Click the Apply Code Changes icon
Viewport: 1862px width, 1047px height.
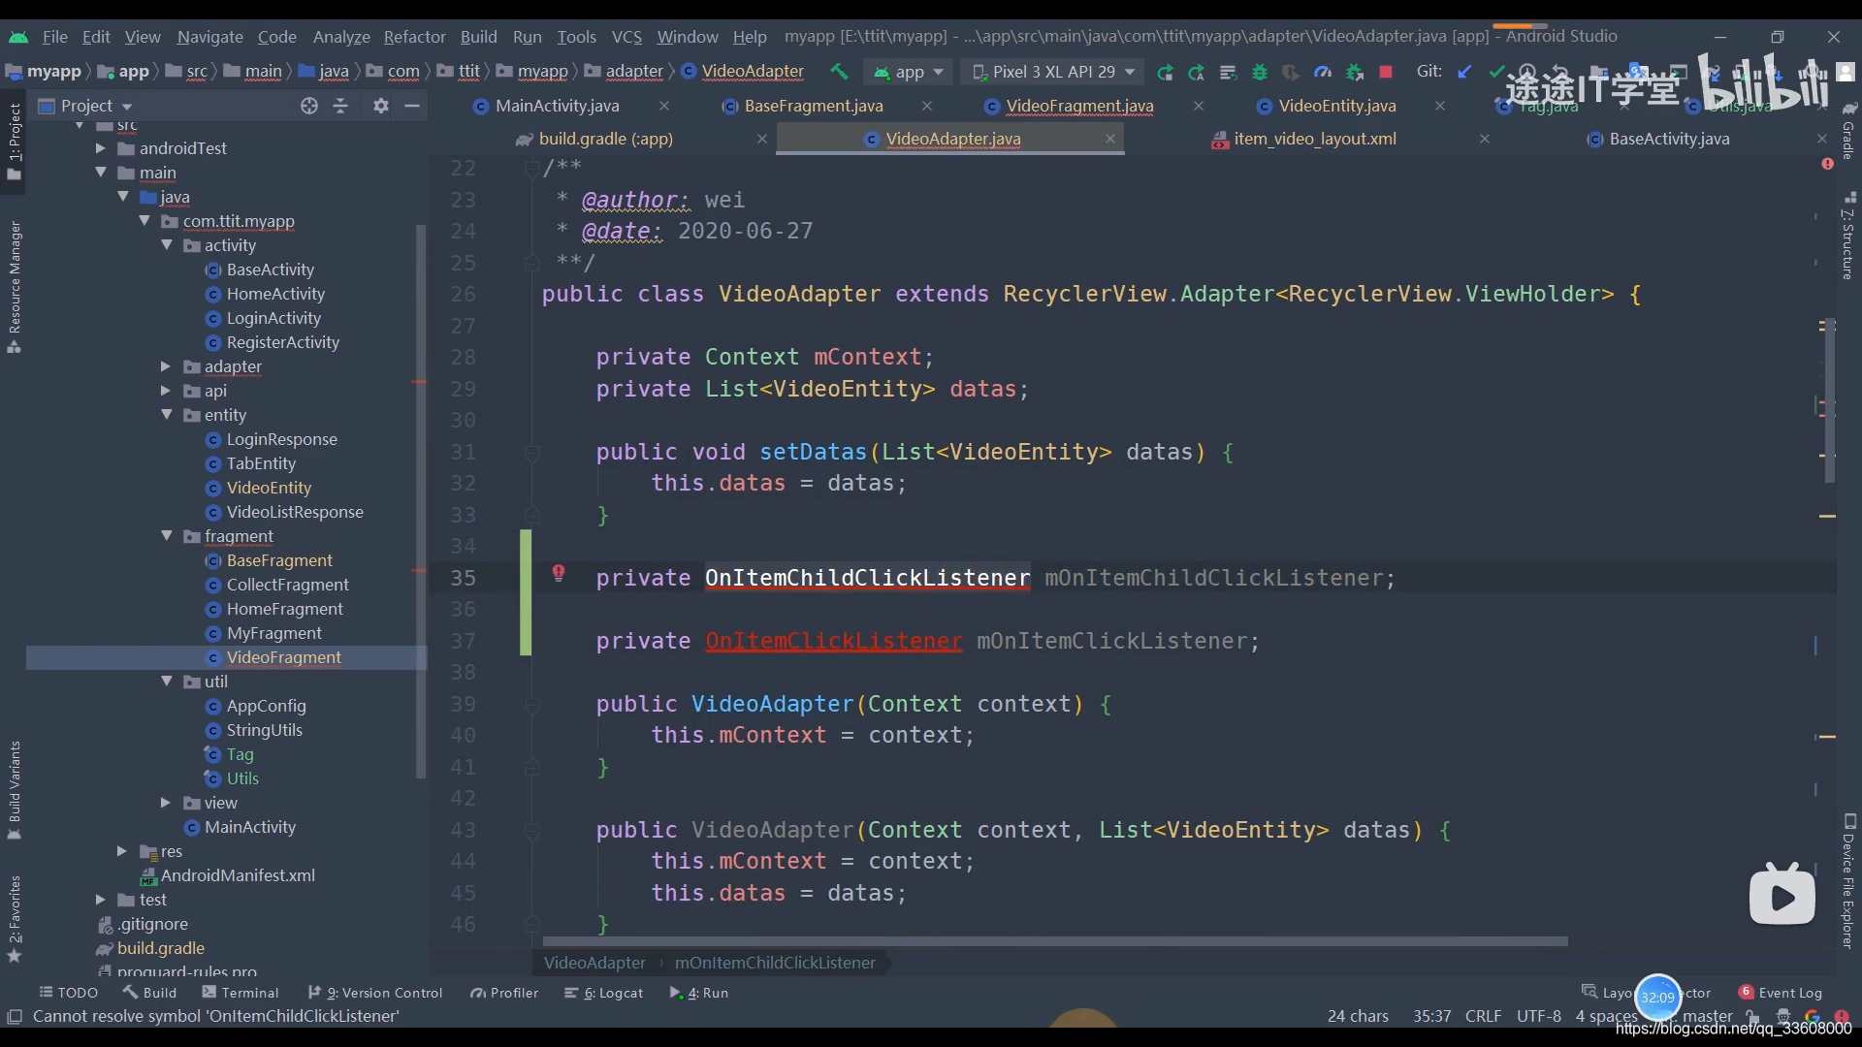point(1197,72)
